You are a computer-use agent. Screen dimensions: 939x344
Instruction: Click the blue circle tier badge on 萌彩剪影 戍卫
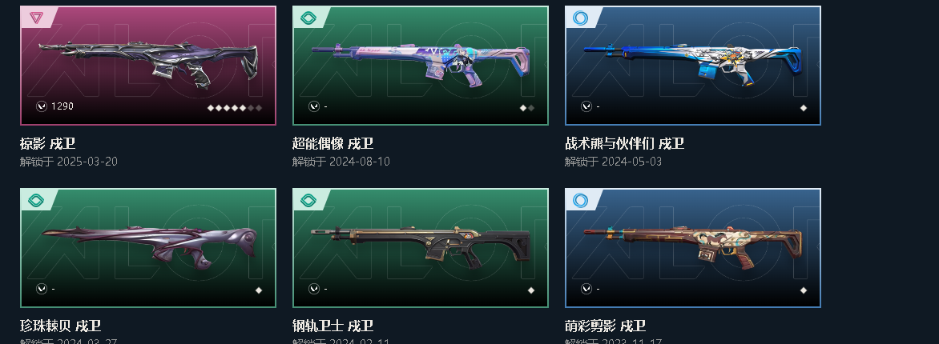[x=580, y=201]
